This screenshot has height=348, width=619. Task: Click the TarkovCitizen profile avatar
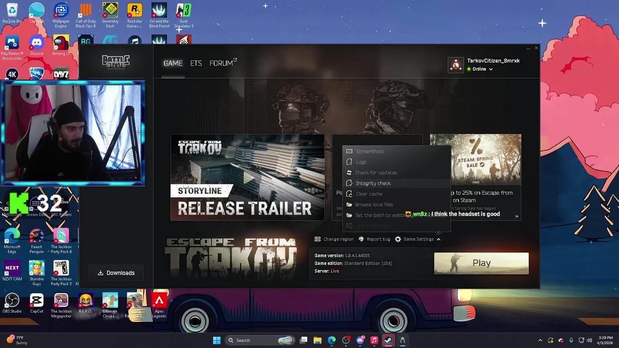coord(456,65)
